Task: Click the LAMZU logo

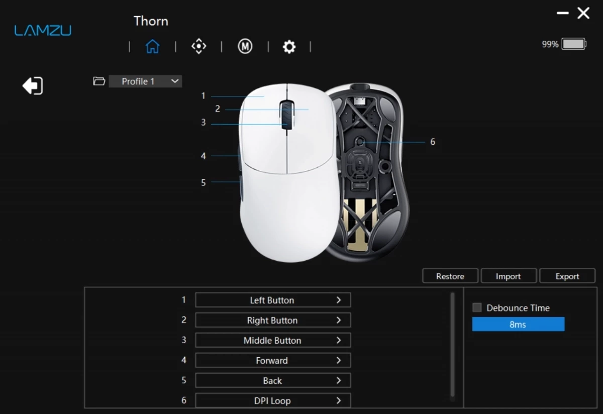Action: [43, 31]
